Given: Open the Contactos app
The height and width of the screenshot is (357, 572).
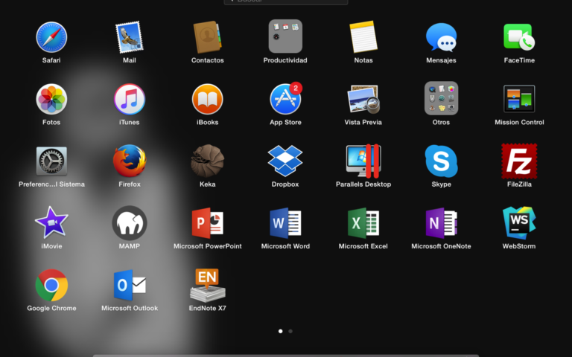Looking at the screenshot, I should (x=207, y=37).
